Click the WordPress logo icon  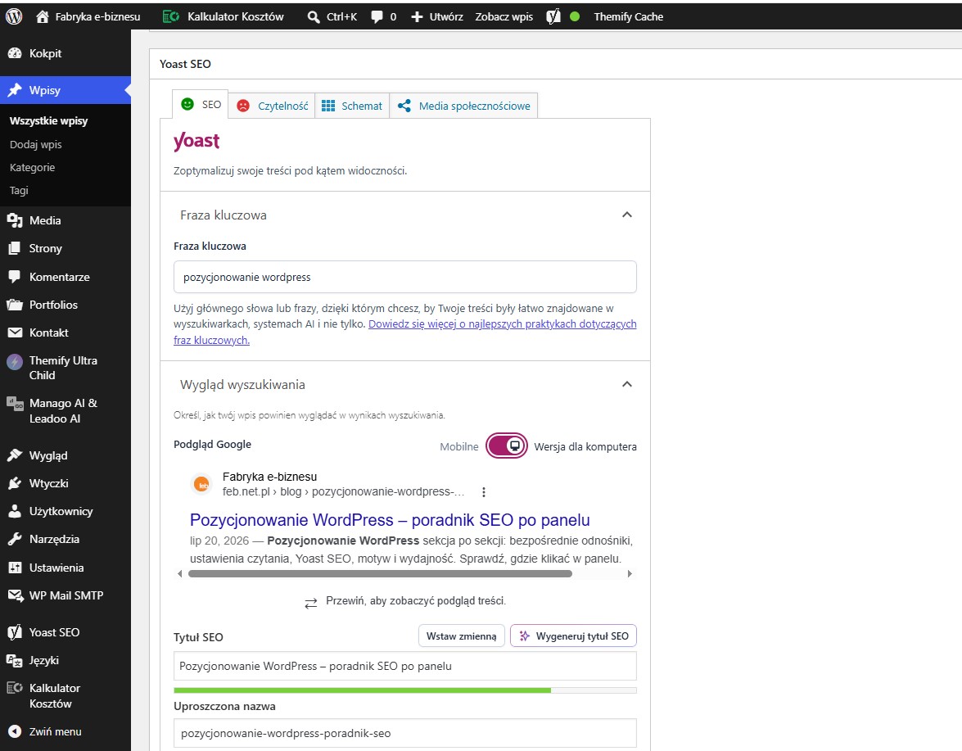[13, 16]
